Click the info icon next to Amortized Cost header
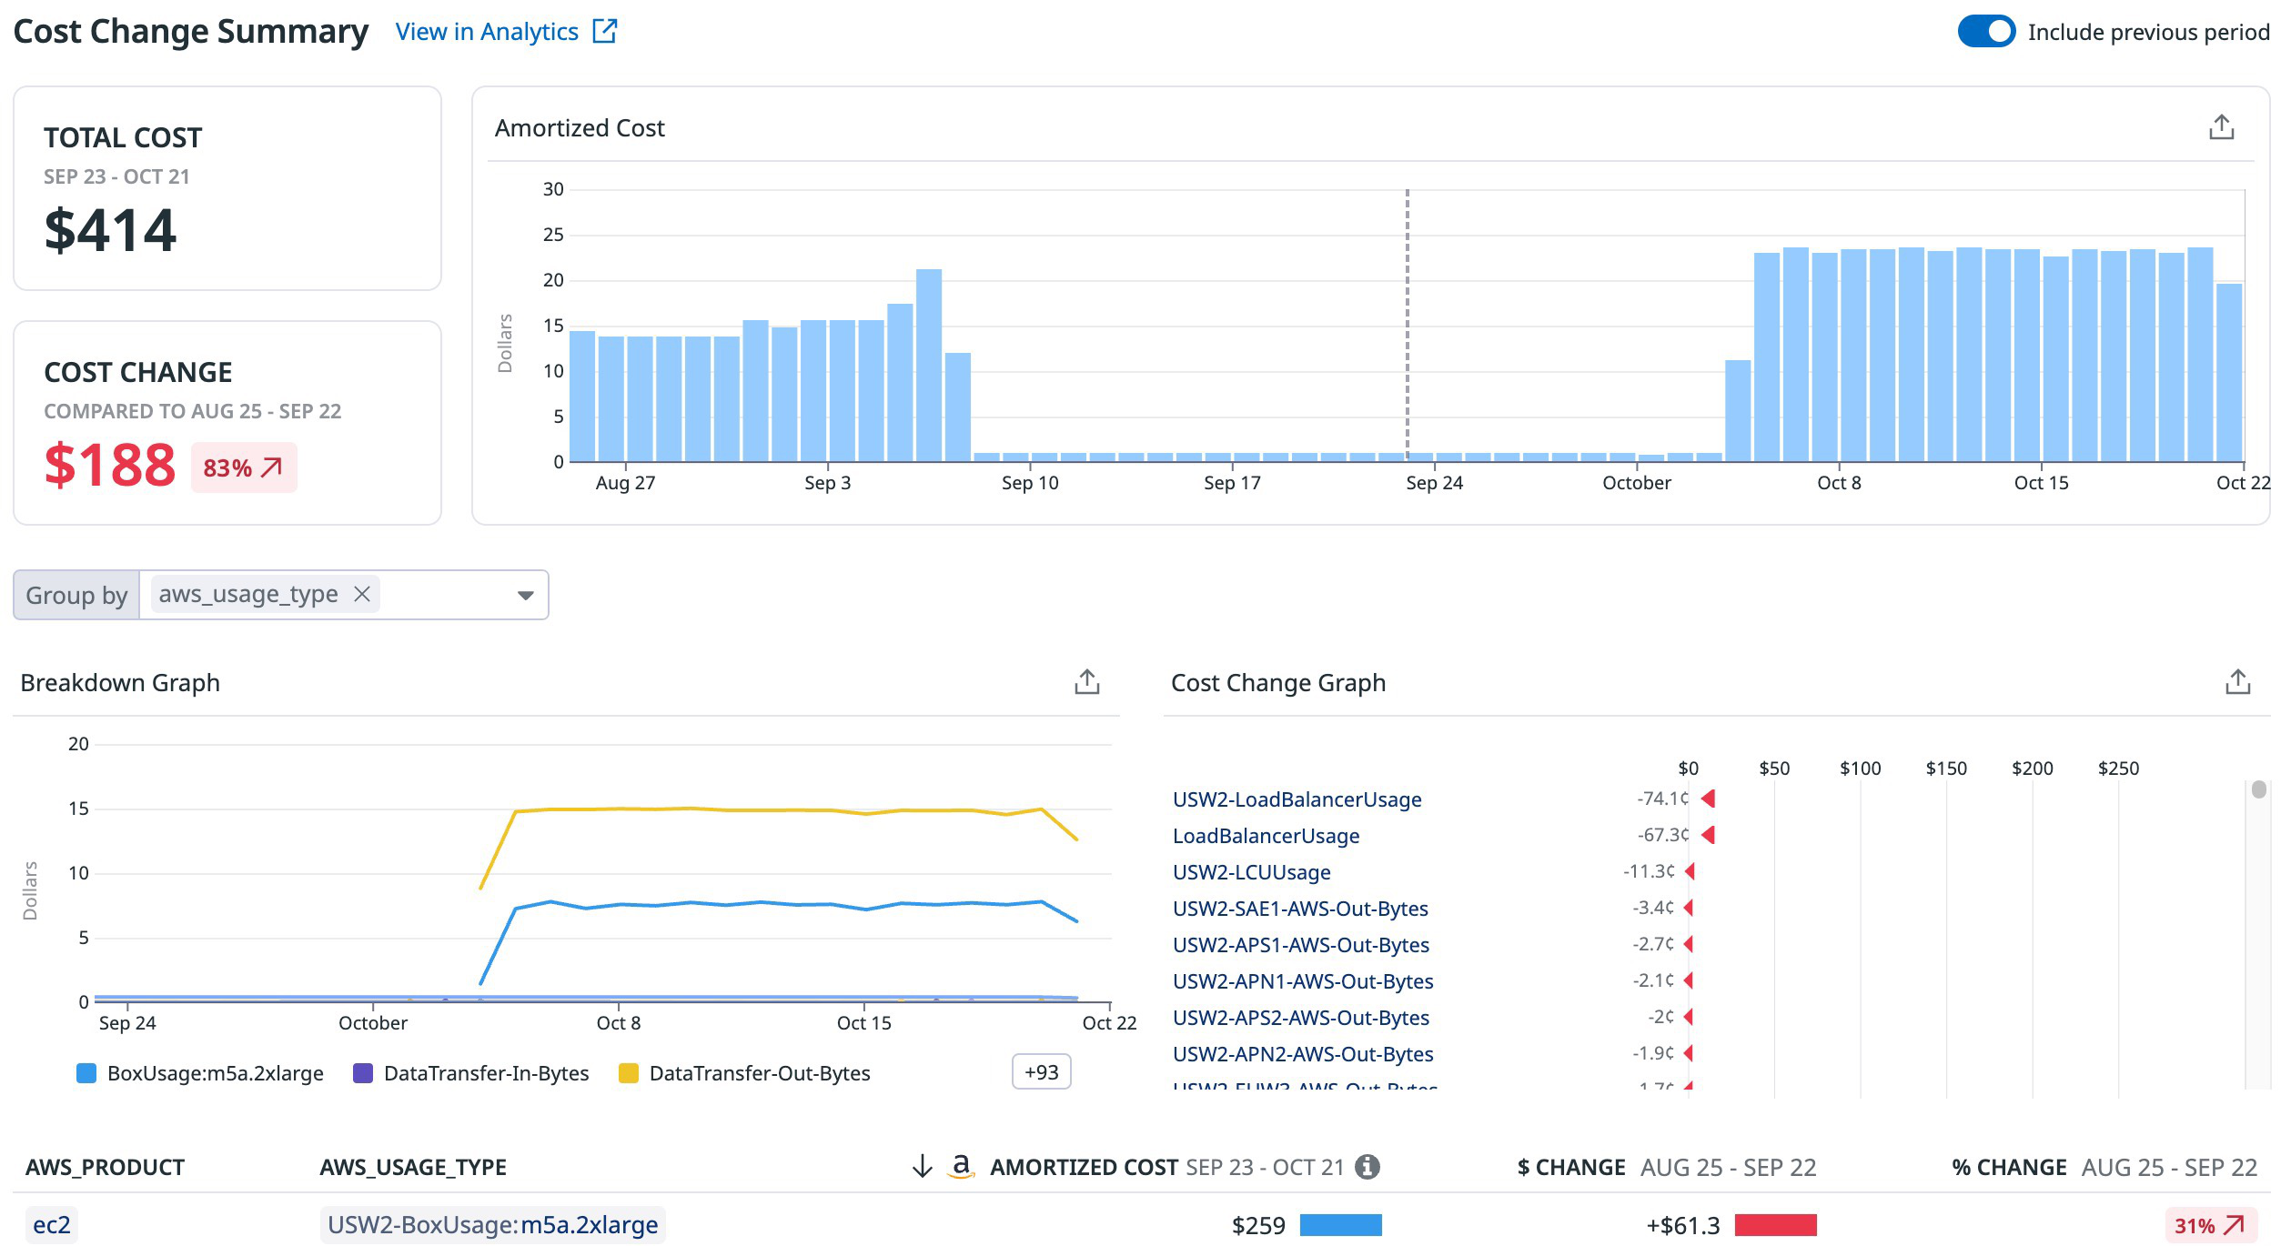 point(1367,1167)
